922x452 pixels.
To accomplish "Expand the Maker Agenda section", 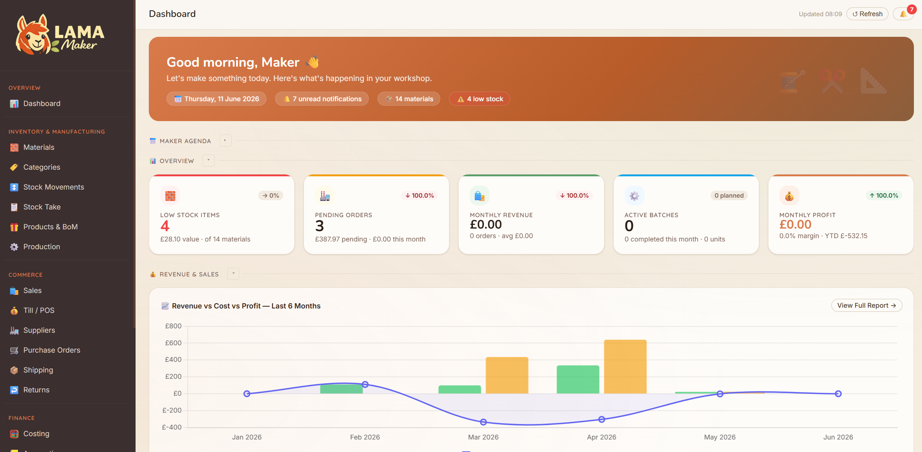I will pos(225,141).
